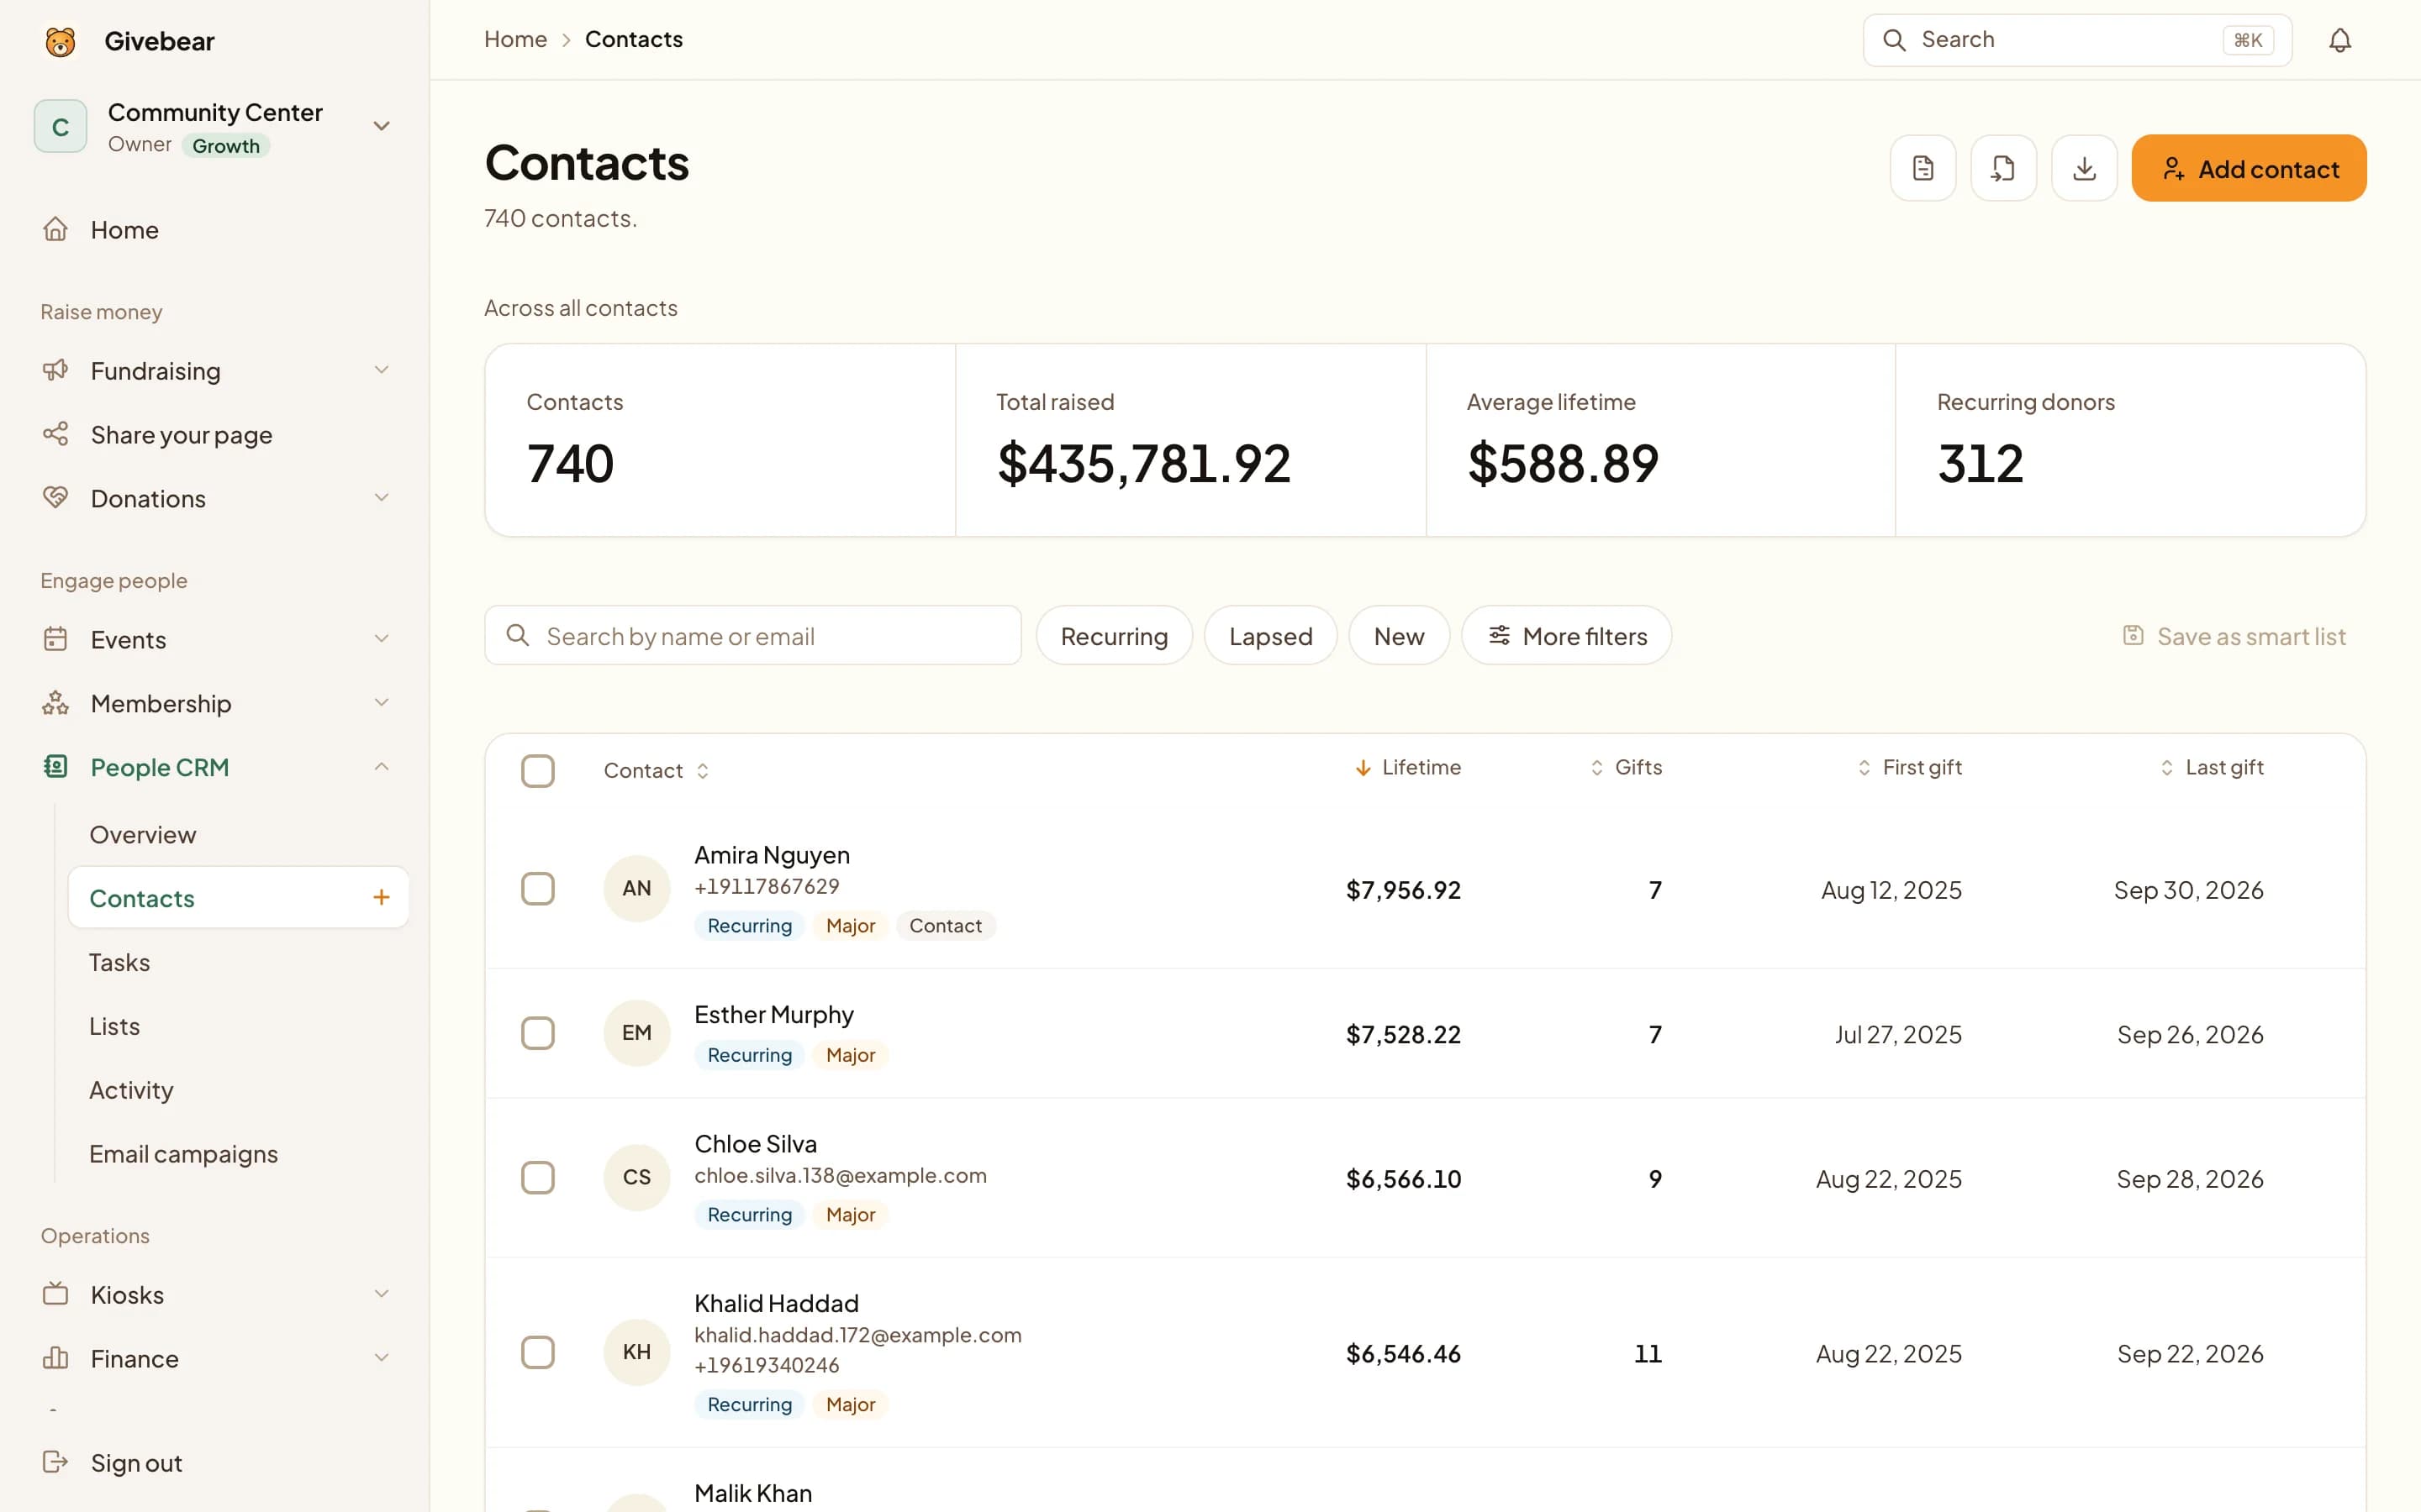Click the Membership people icon
This screenshot has width=2421, height=1512.
click(x=55, y=703)
